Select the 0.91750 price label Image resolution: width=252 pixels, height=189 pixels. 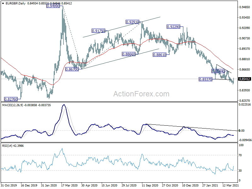point(98,31)
